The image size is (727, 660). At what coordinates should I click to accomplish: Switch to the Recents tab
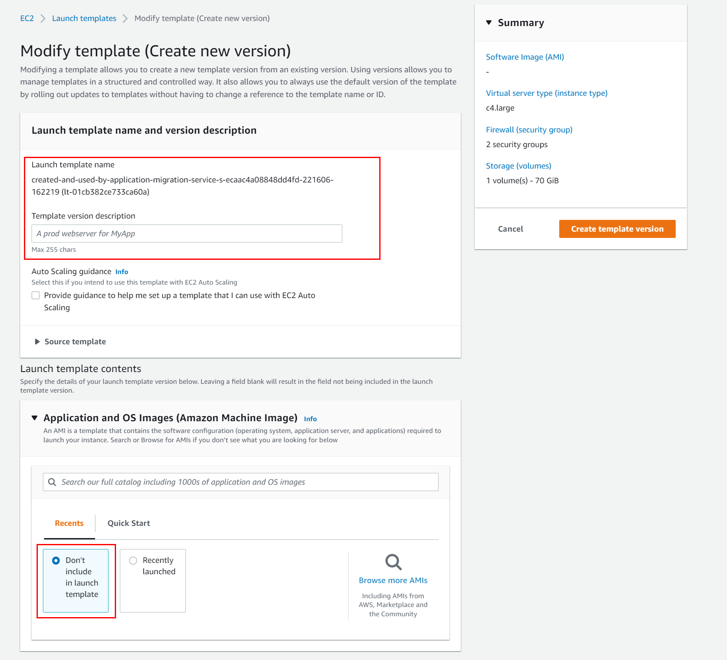click(x=69, y=523)
